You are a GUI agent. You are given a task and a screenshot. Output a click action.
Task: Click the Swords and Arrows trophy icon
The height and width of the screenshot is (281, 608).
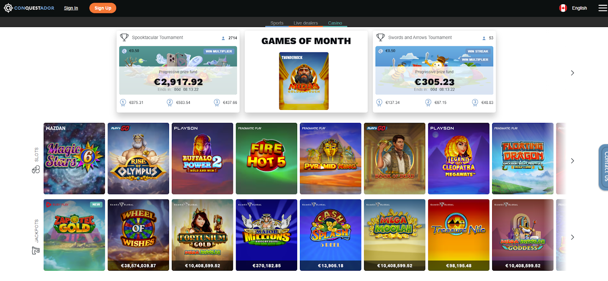coord(380,37)
